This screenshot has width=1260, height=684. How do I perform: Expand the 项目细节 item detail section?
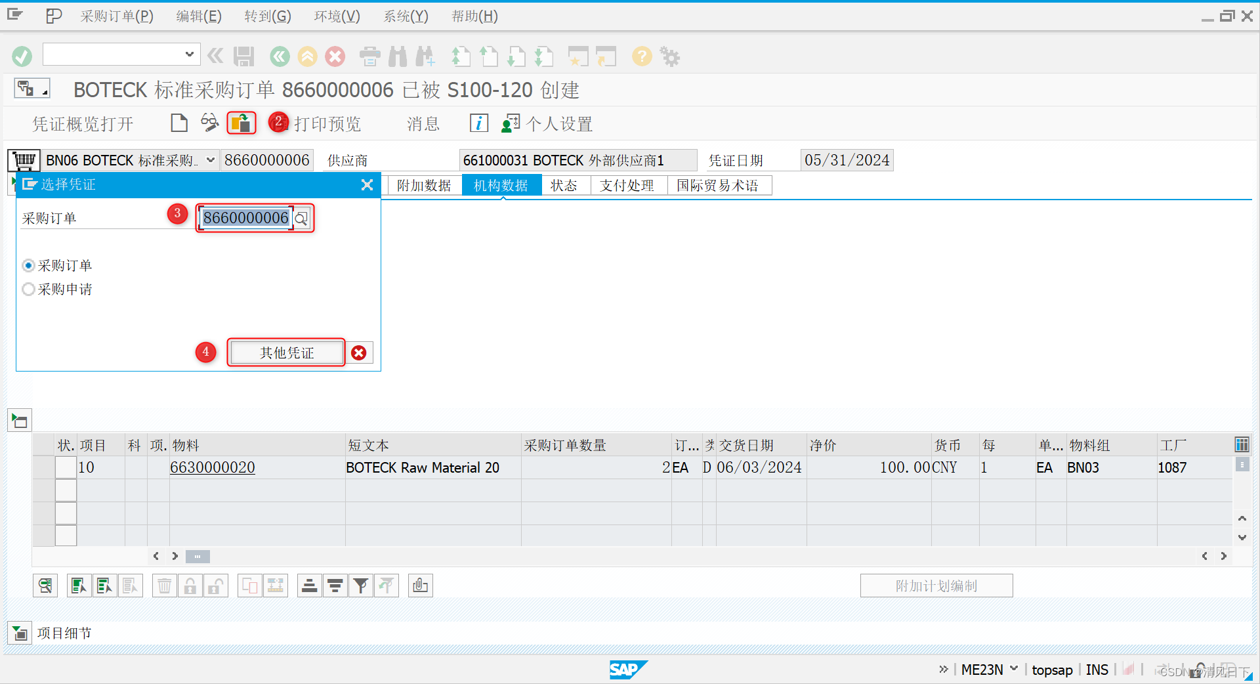point(20,633)
